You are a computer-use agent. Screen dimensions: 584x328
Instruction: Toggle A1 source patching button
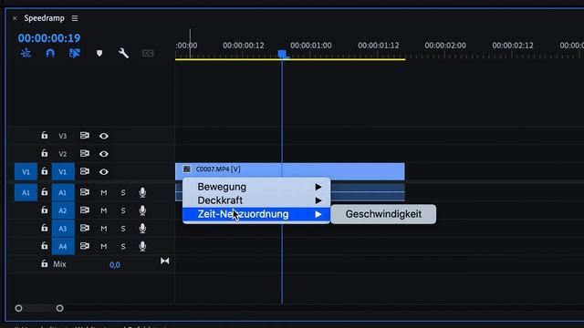26,192
